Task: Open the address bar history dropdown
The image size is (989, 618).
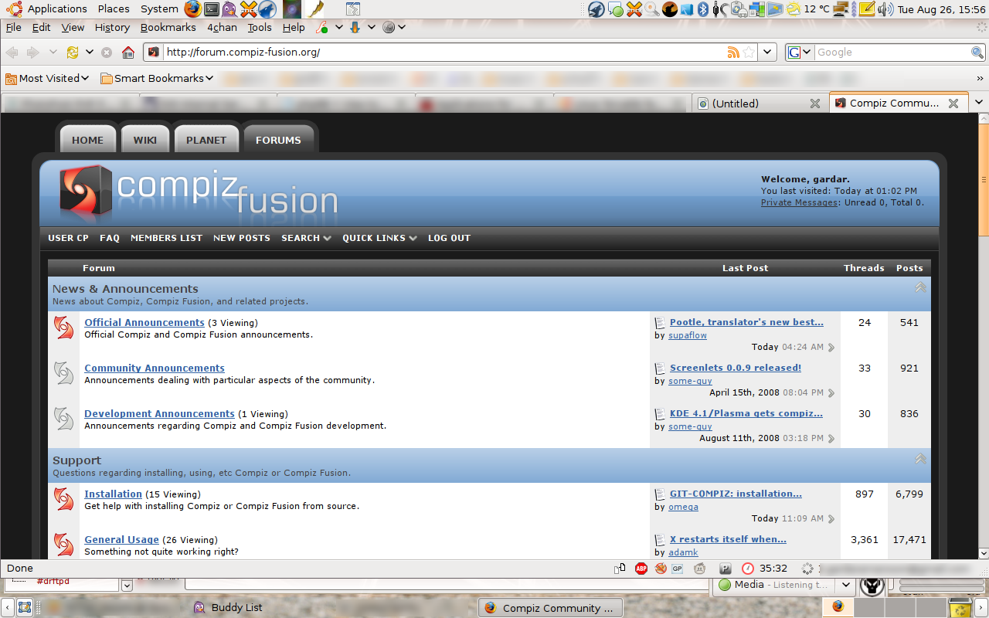Action: pos(767,53)
